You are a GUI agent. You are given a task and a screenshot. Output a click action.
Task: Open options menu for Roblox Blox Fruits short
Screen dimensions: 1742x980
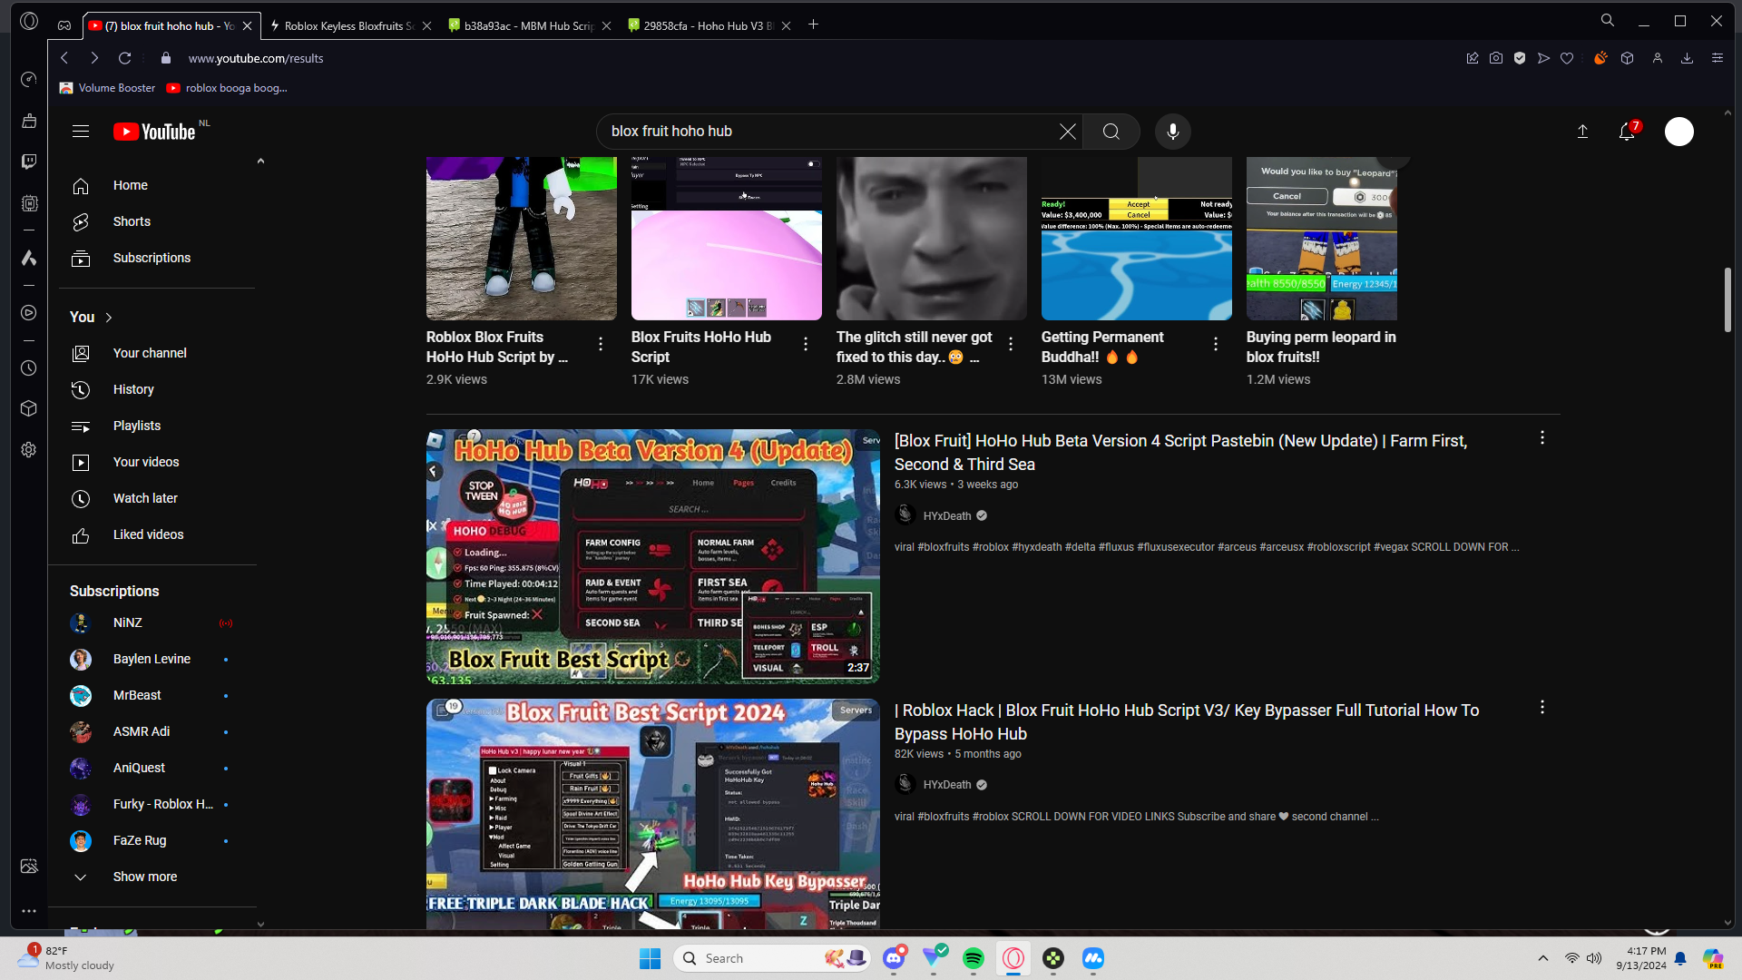pos(601,344)
